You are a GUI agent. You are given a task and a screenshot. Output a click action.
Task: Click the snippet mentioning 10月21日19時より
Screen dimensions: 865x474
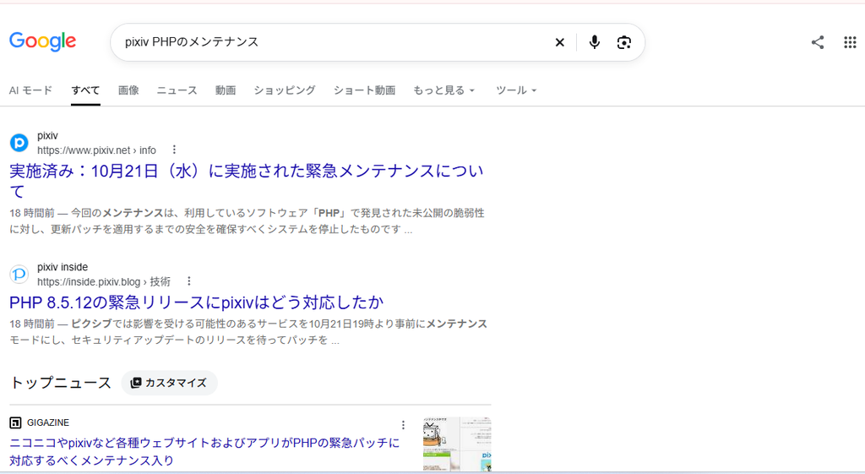point(248,332)
